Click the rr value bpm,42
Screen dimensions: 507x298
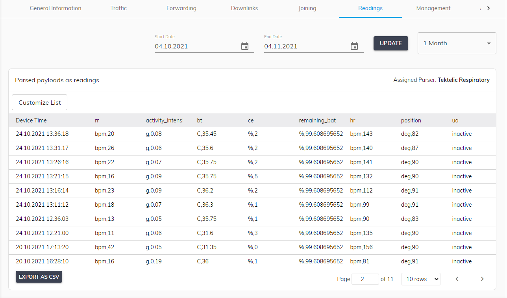coord(105,247)
